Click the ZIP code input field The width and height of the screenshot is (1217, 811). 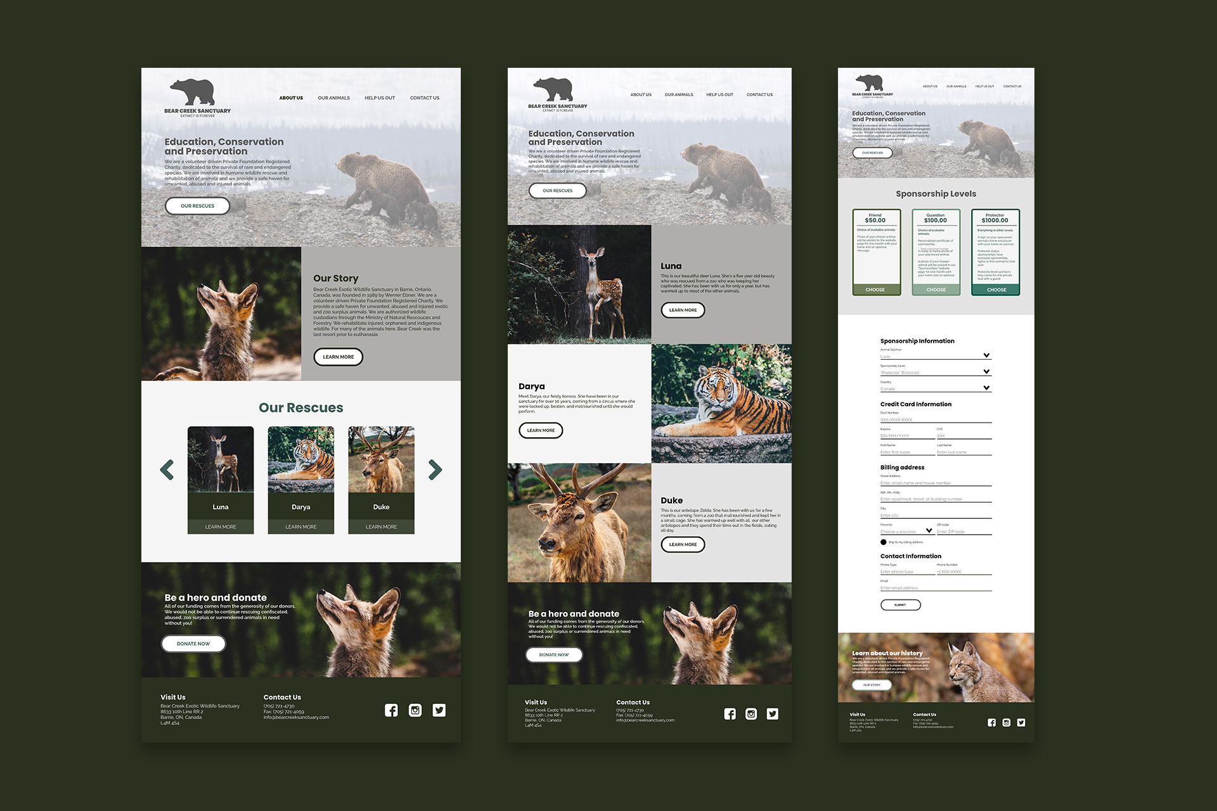[964, 532]
